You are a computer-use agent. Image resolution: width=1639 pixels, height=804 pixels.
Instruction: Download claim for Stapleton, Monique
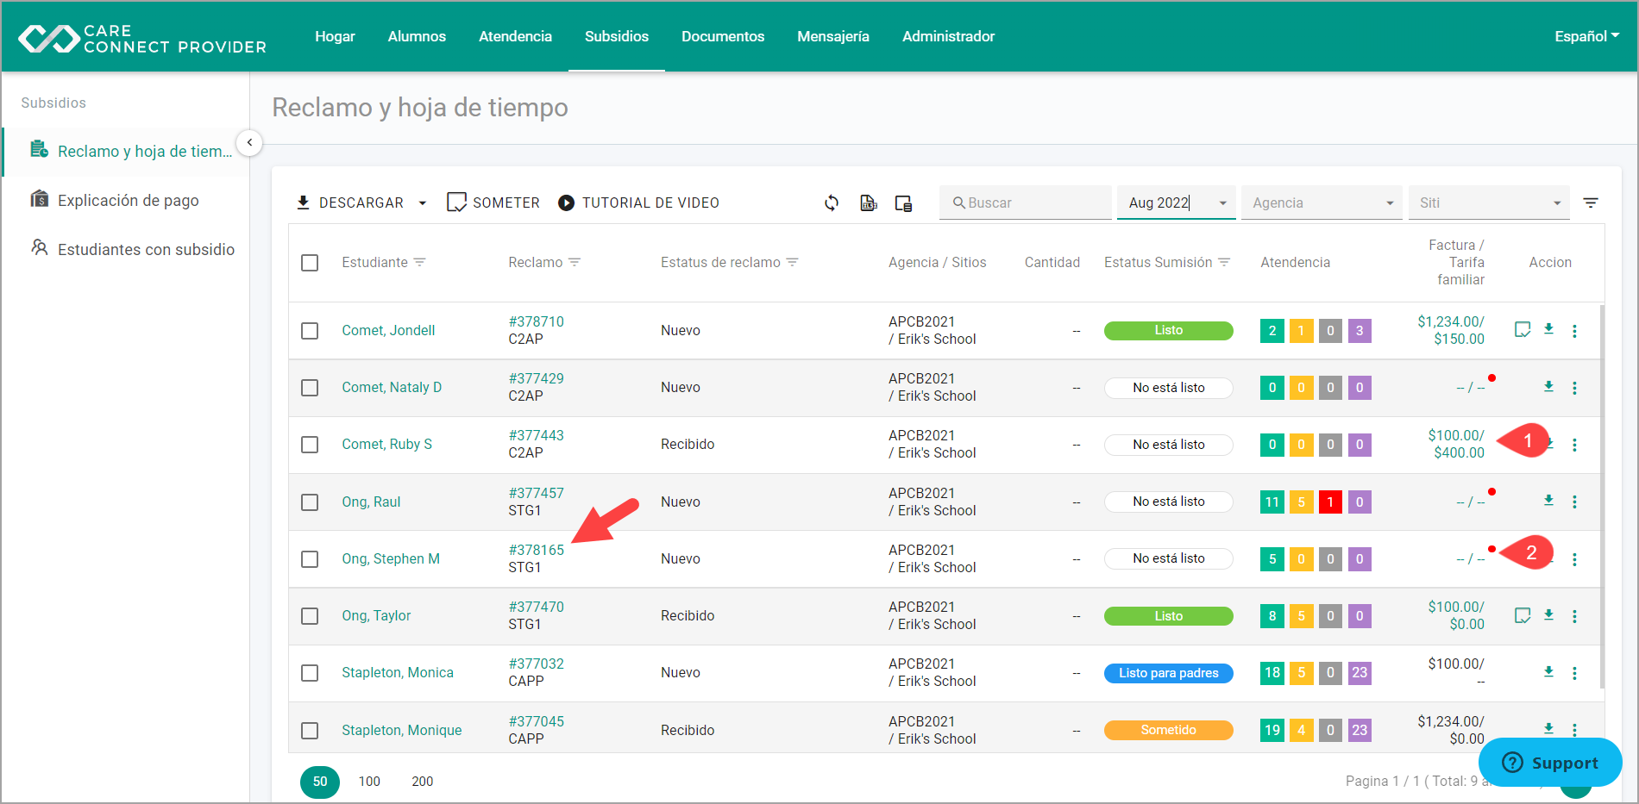pyautogui.click(x=1548, y=729)
